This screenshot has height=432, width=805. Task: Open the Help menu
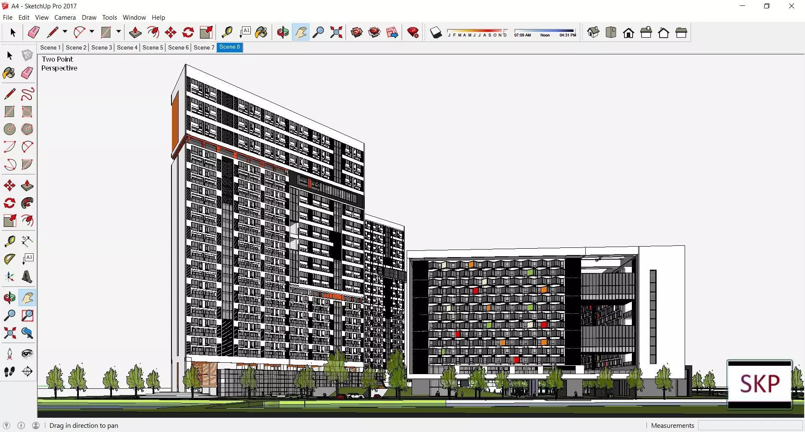click(x=158, y=18)
